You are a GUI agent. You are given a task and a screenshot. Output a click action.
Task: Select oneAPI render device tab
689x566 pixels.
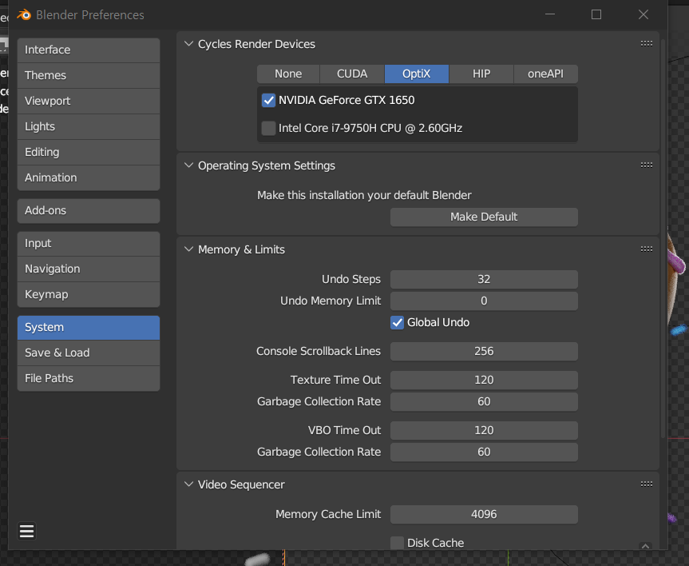[x=546, y=74]
